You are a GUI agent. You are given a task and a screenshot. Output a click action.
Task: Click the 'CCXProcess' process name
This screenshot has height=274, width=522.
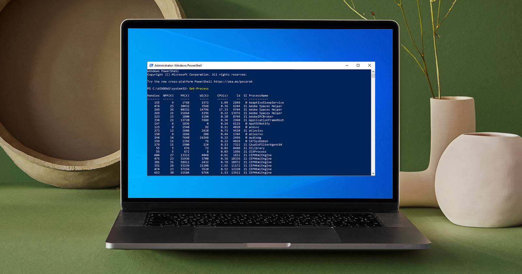point(258,152)
